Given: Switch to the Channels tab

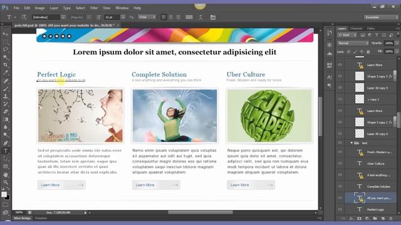Looking at the screenshot, I should pyautogui.click(x=357, y=28).
